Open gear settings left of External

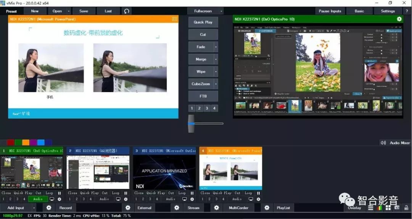pyautogui.click(x=128, y=208)
